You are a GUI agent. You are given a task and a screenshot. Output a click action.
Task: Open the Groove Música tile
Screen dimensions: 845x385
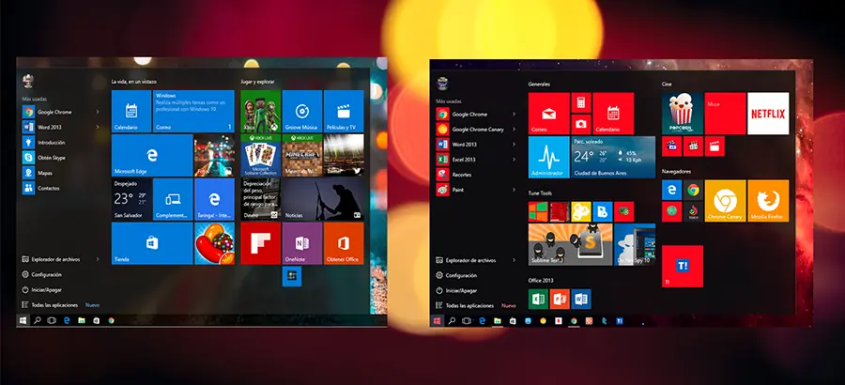click(x=301, y=111)
